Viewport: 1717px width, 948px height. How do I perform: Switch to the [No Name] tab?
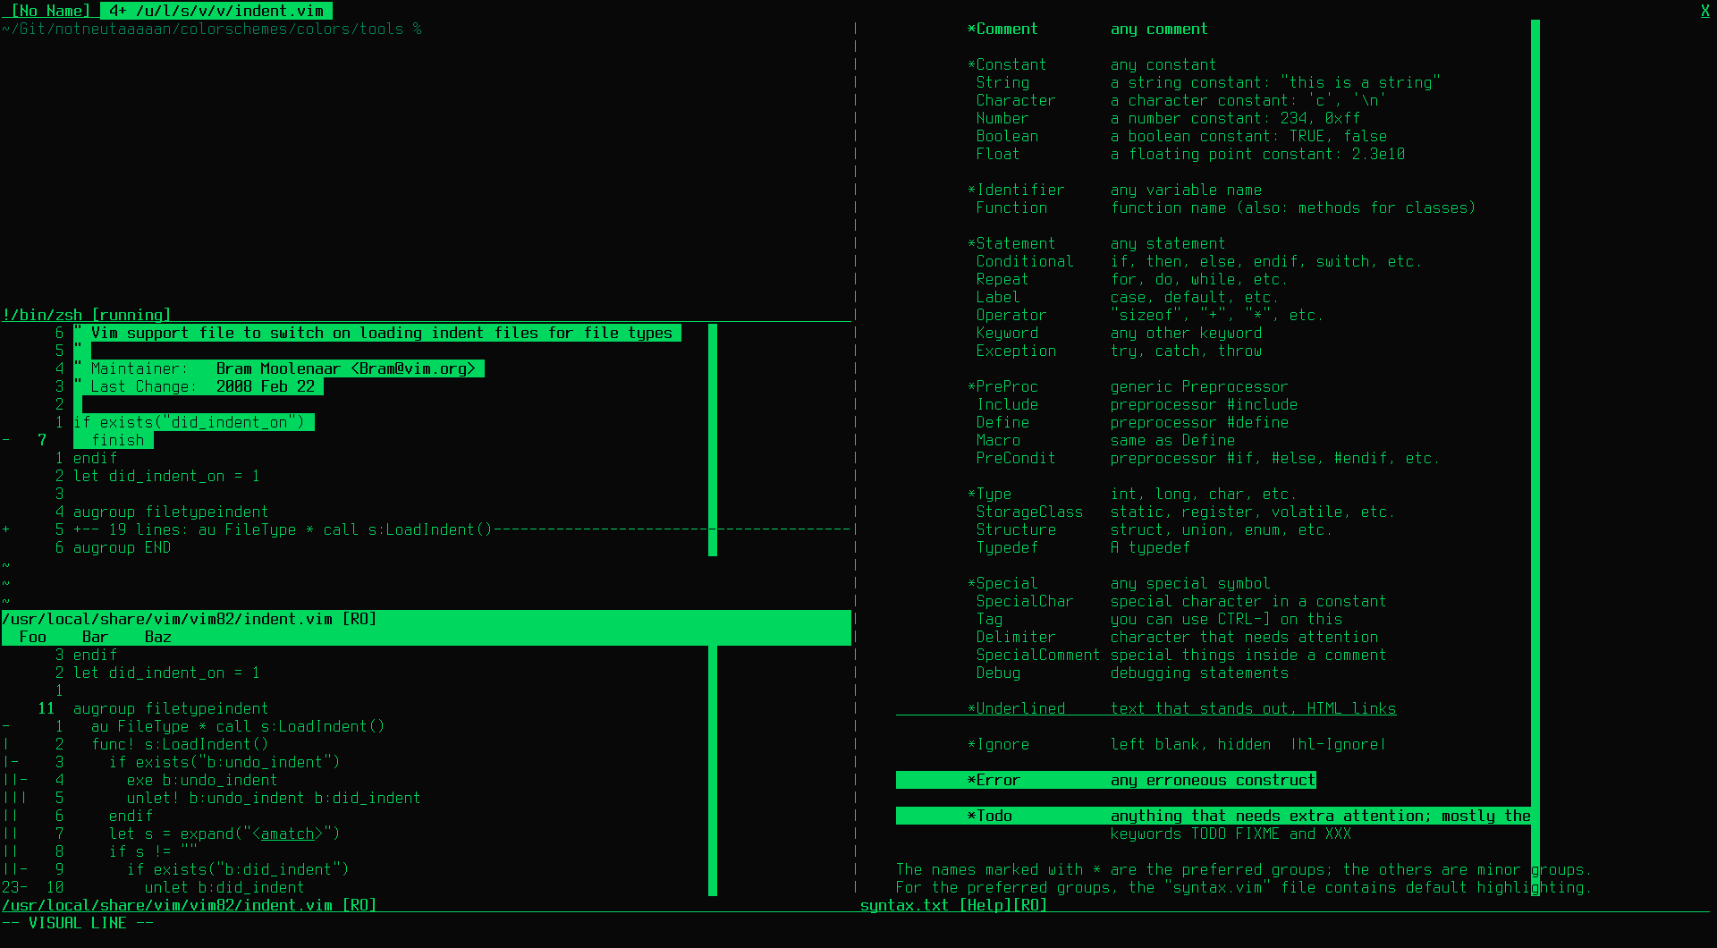pyautogui.click(x=51, y=11)
